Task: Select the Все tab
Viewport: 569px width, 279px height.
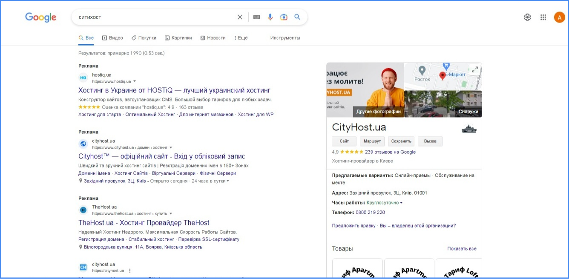Action: 86,38
